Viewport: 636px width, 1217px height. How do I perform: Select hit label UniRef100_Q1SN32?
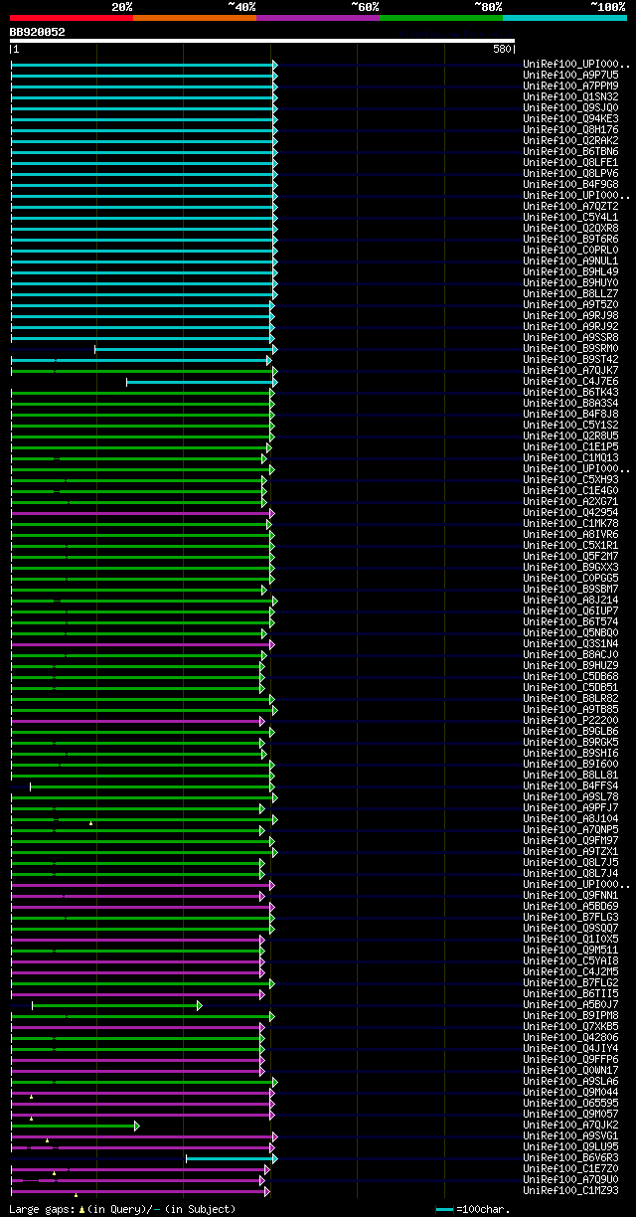coord(570,96)
